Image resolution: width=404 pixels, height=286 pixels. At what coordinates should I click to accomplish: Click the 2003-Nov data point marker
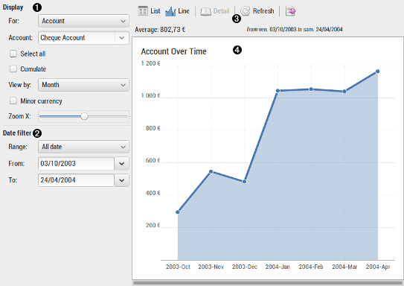[211, 171]
